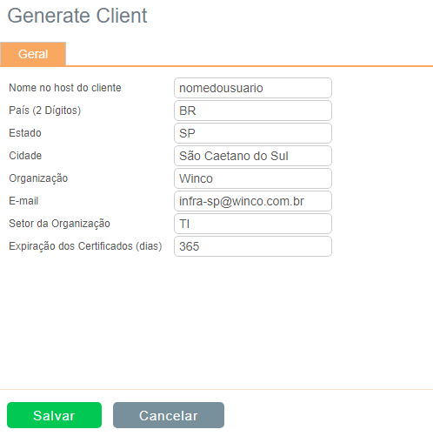This screenshot has width=433, height=436.
Task: Click the Estado label text
Action: tap(25, 133)
